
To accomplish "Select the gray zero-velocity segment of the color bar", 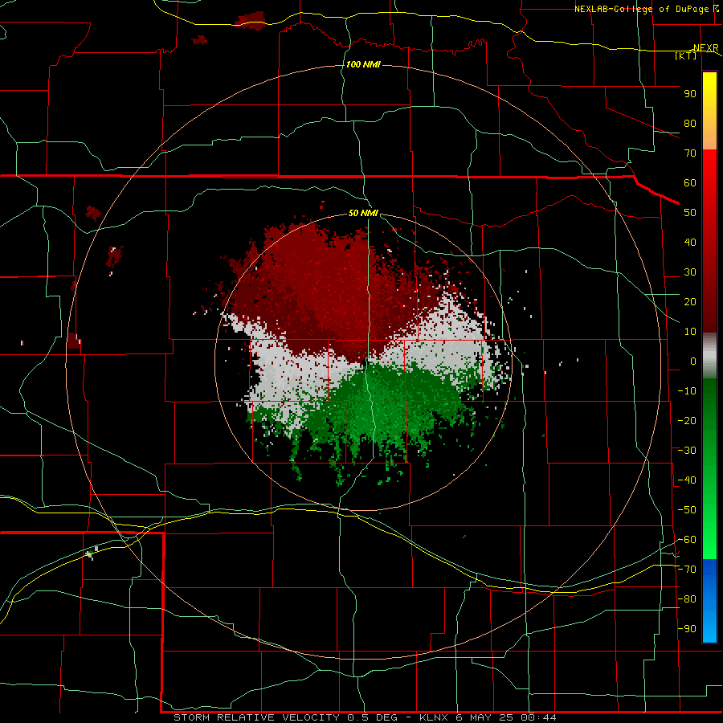I will point(709,356).
